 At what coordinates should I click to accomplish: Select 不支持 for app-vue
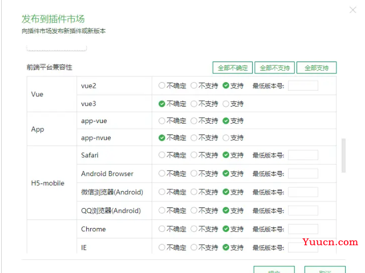coord(194,121)
